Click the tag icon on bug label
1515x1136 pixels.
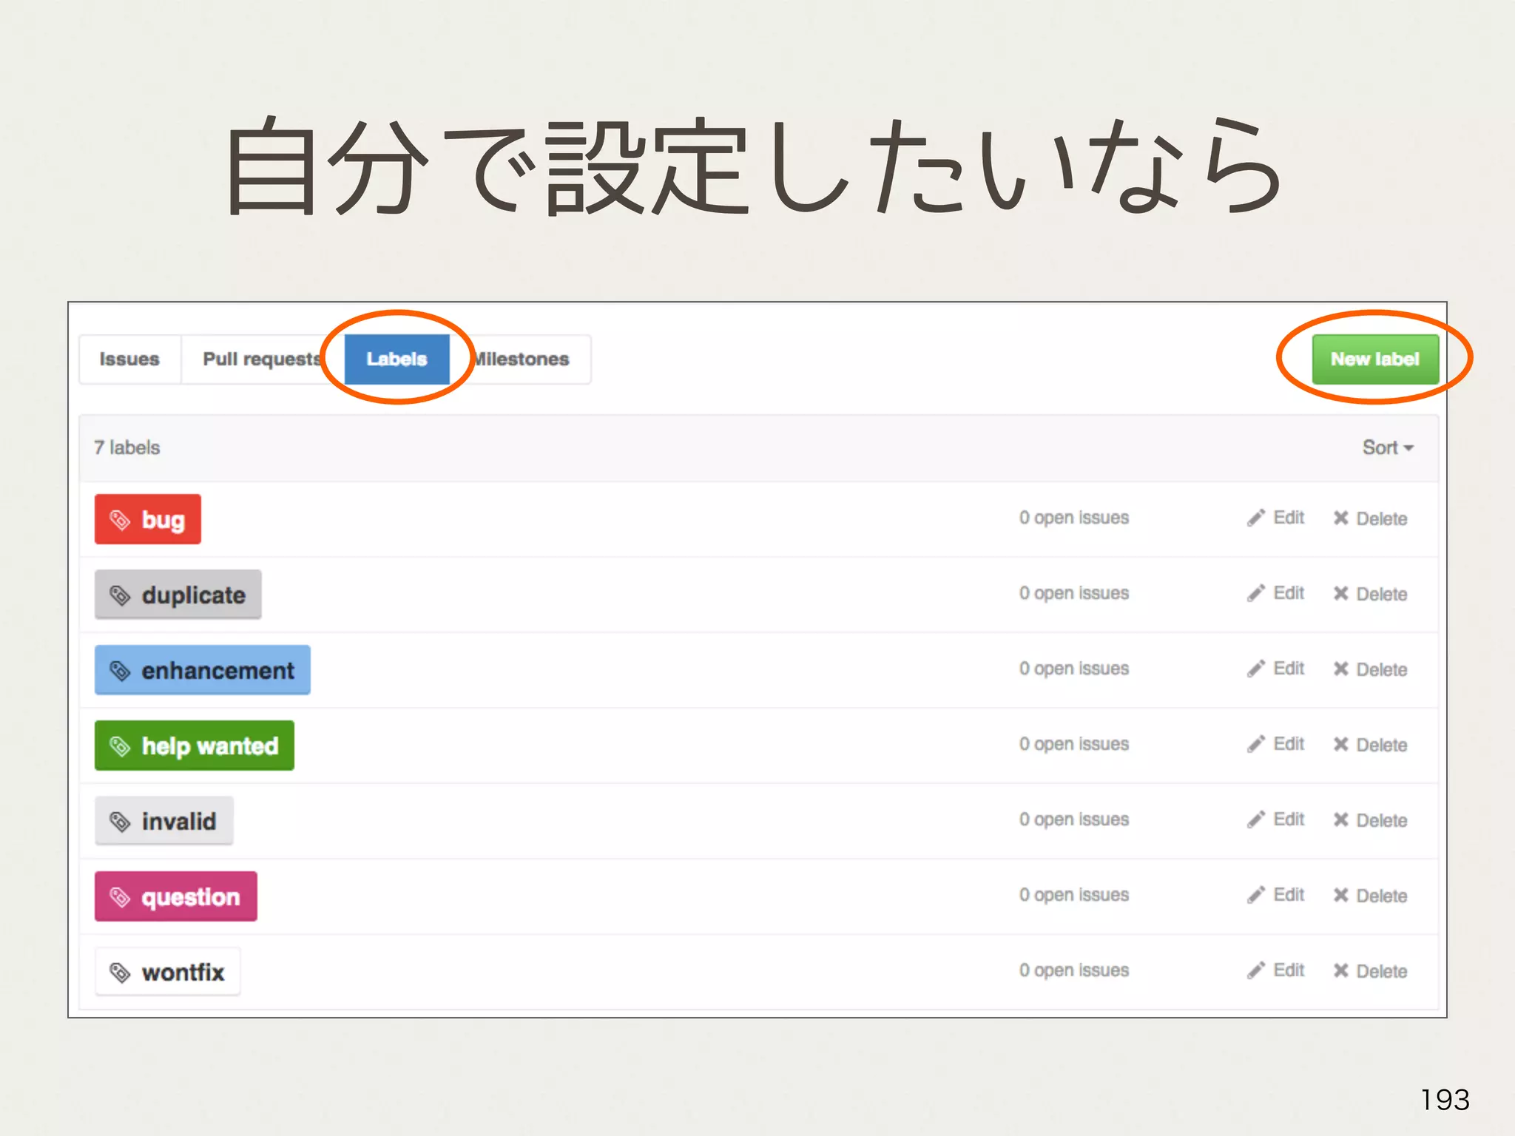pos(120,520)
